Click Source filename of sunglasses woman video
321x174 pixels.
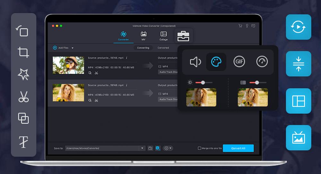click(106, 58)
